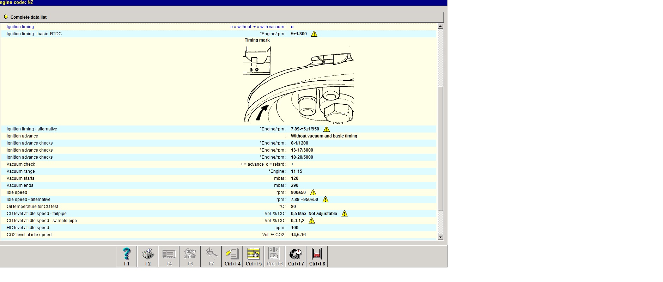
Task: Click warning icon beside Ignition timing basic BTDC
Action: 314,34
